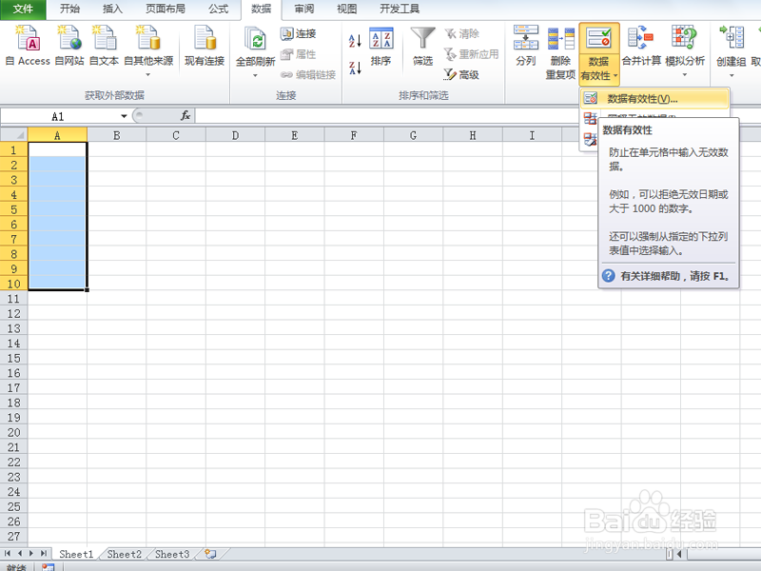761x571 pixels.
Task: Click the insert new worksheet icon
Action: pos(210,554)
